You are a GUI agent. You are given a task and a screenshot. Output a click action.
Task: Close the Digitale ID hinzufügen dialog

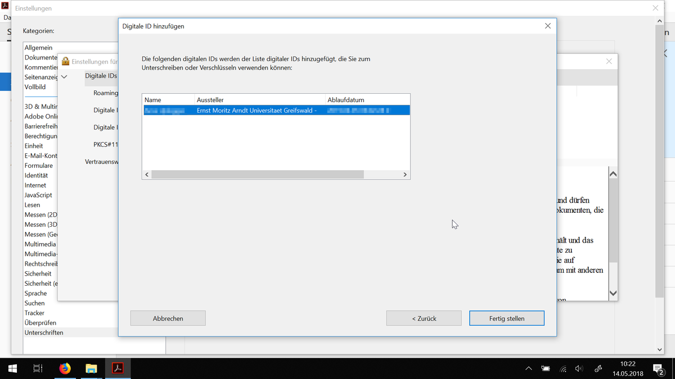(x=548, y=26)
